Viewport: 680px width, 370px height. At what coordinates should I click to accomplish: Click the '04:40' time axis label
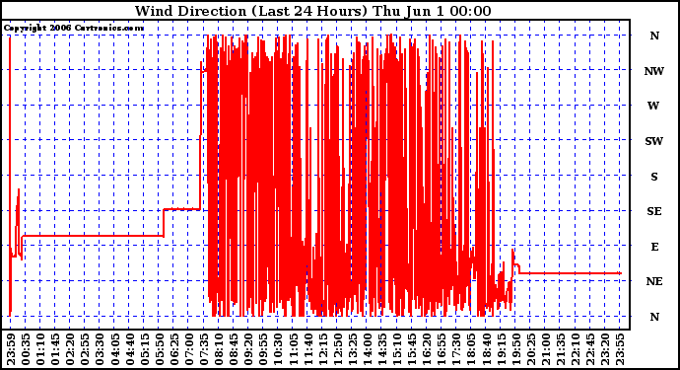pyautogui.click(x=129, y=349)
